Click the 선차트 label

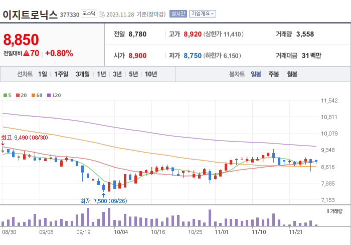click(25, 74)
